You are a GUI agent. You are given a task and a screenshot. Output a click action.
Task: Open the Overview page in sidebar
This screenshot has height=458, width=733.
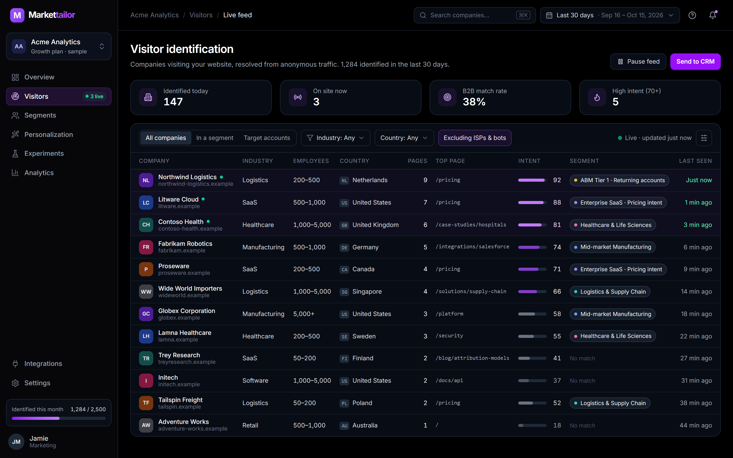tap(59, 77)
